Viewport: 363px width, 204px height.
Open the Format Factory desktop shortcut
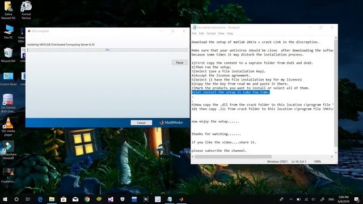tap(26, 10)
